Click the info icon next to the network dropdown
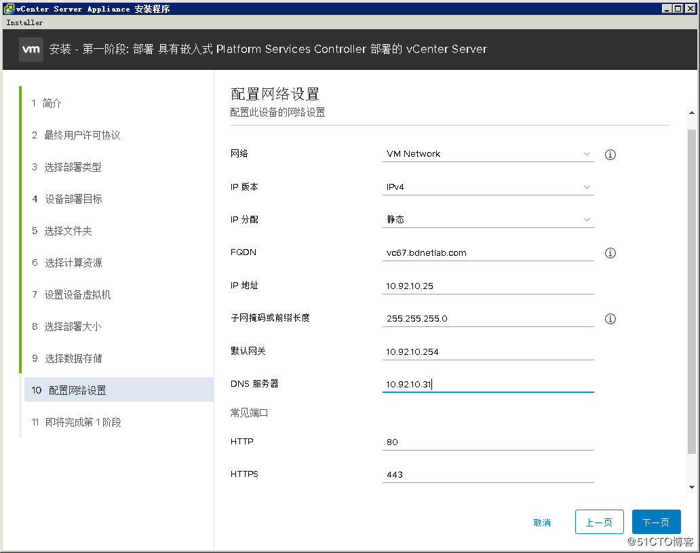The height and width of the screenshot is (553, 700). click(610, 155)
